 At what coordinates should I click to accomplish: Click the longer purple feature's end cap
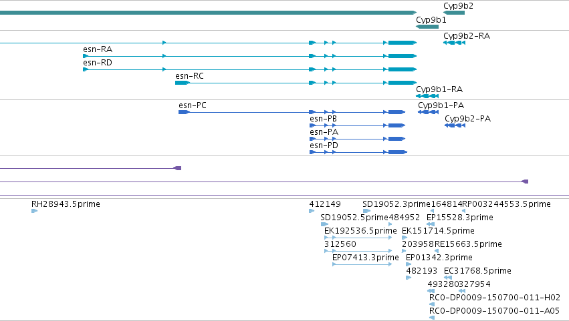(525, 182)
